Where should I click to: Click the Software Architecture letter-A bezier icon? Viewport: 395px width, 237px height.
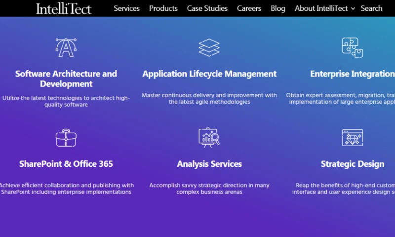point(66,47)
